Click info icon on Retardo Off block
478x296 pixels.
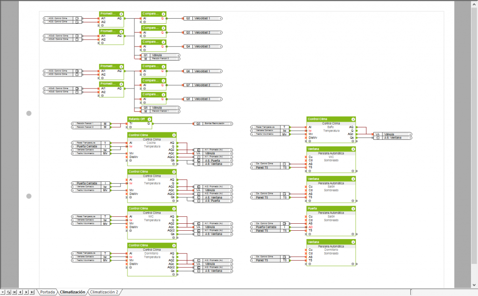point(149,119)
